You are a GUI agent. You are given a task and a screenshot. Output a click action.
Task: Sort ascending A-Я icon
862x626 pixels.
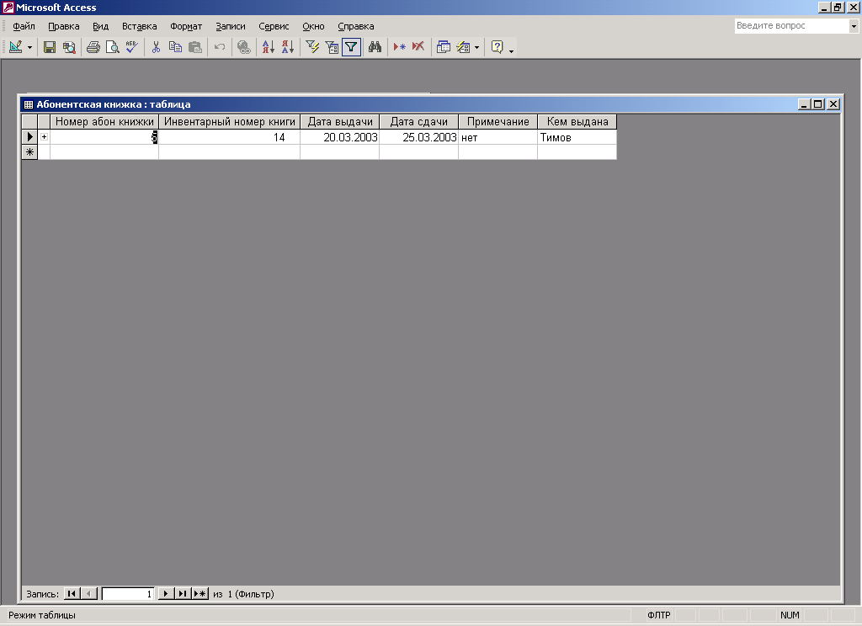[x=269, y=47]
